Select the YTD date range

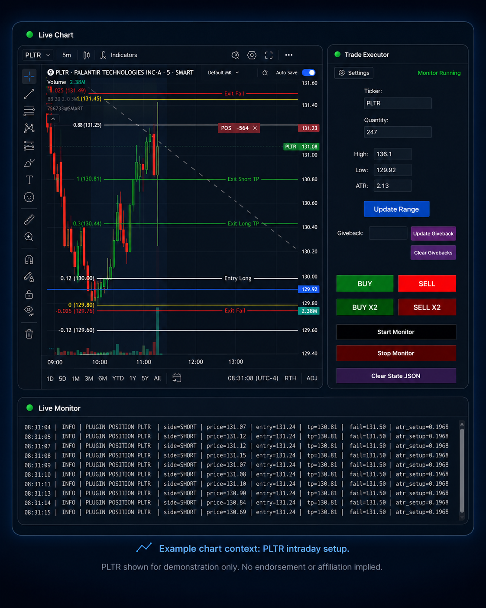118,379
